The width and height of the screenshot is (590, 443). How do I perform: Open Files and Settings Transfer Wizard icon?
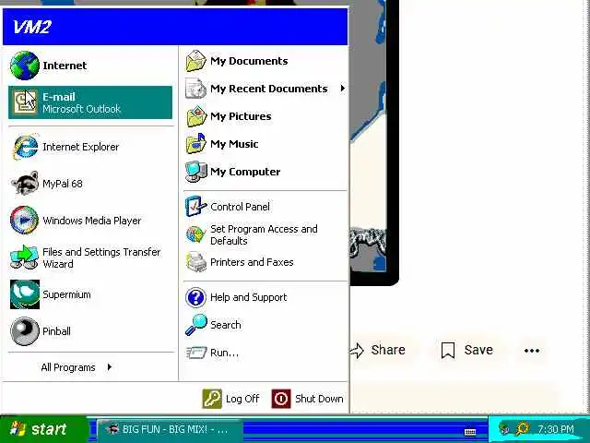point(25,257)
